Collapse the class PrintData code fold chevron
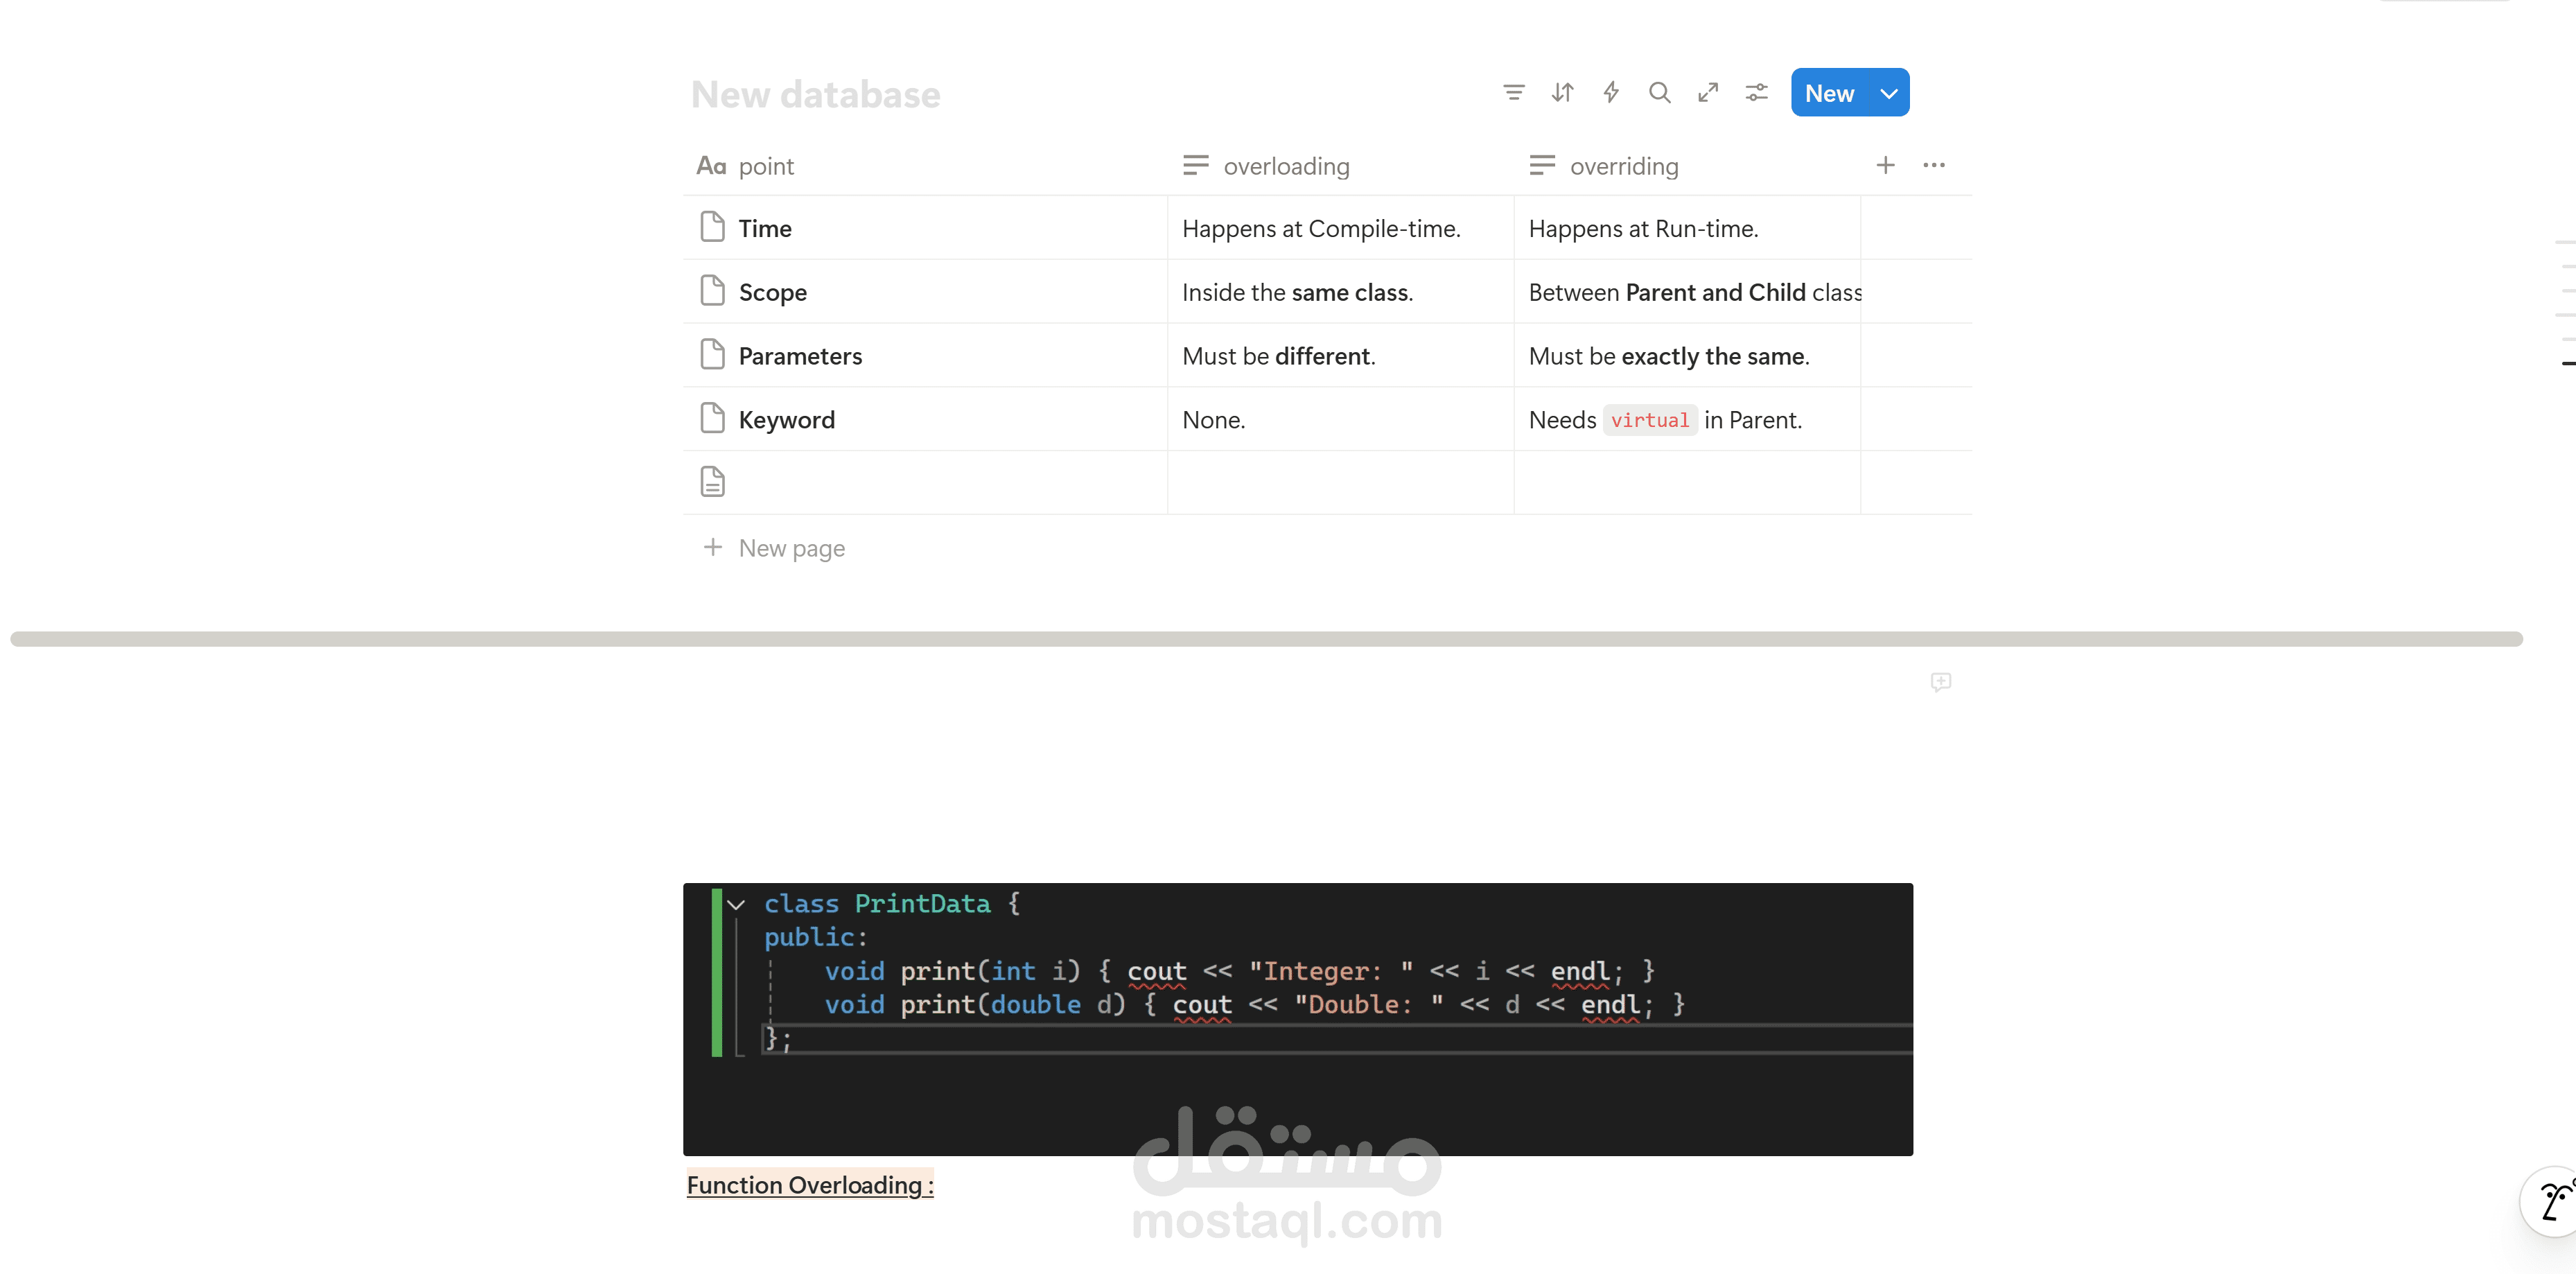Image resolution: width=2576 pixels, height=1274 pixels. (x=737, y=904)
